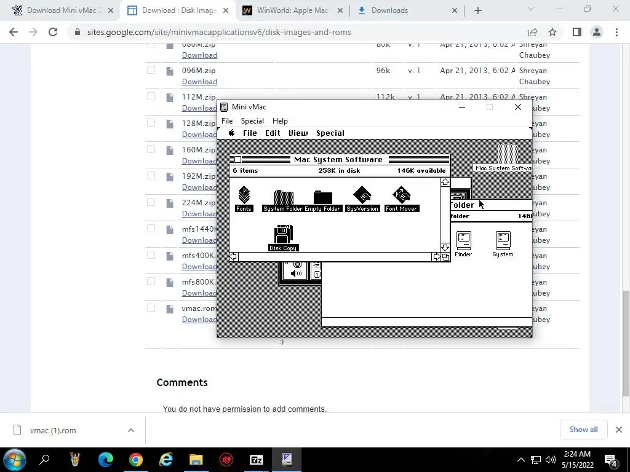
Task: Click the browser page vertical scrollbar
Action: 626,343
